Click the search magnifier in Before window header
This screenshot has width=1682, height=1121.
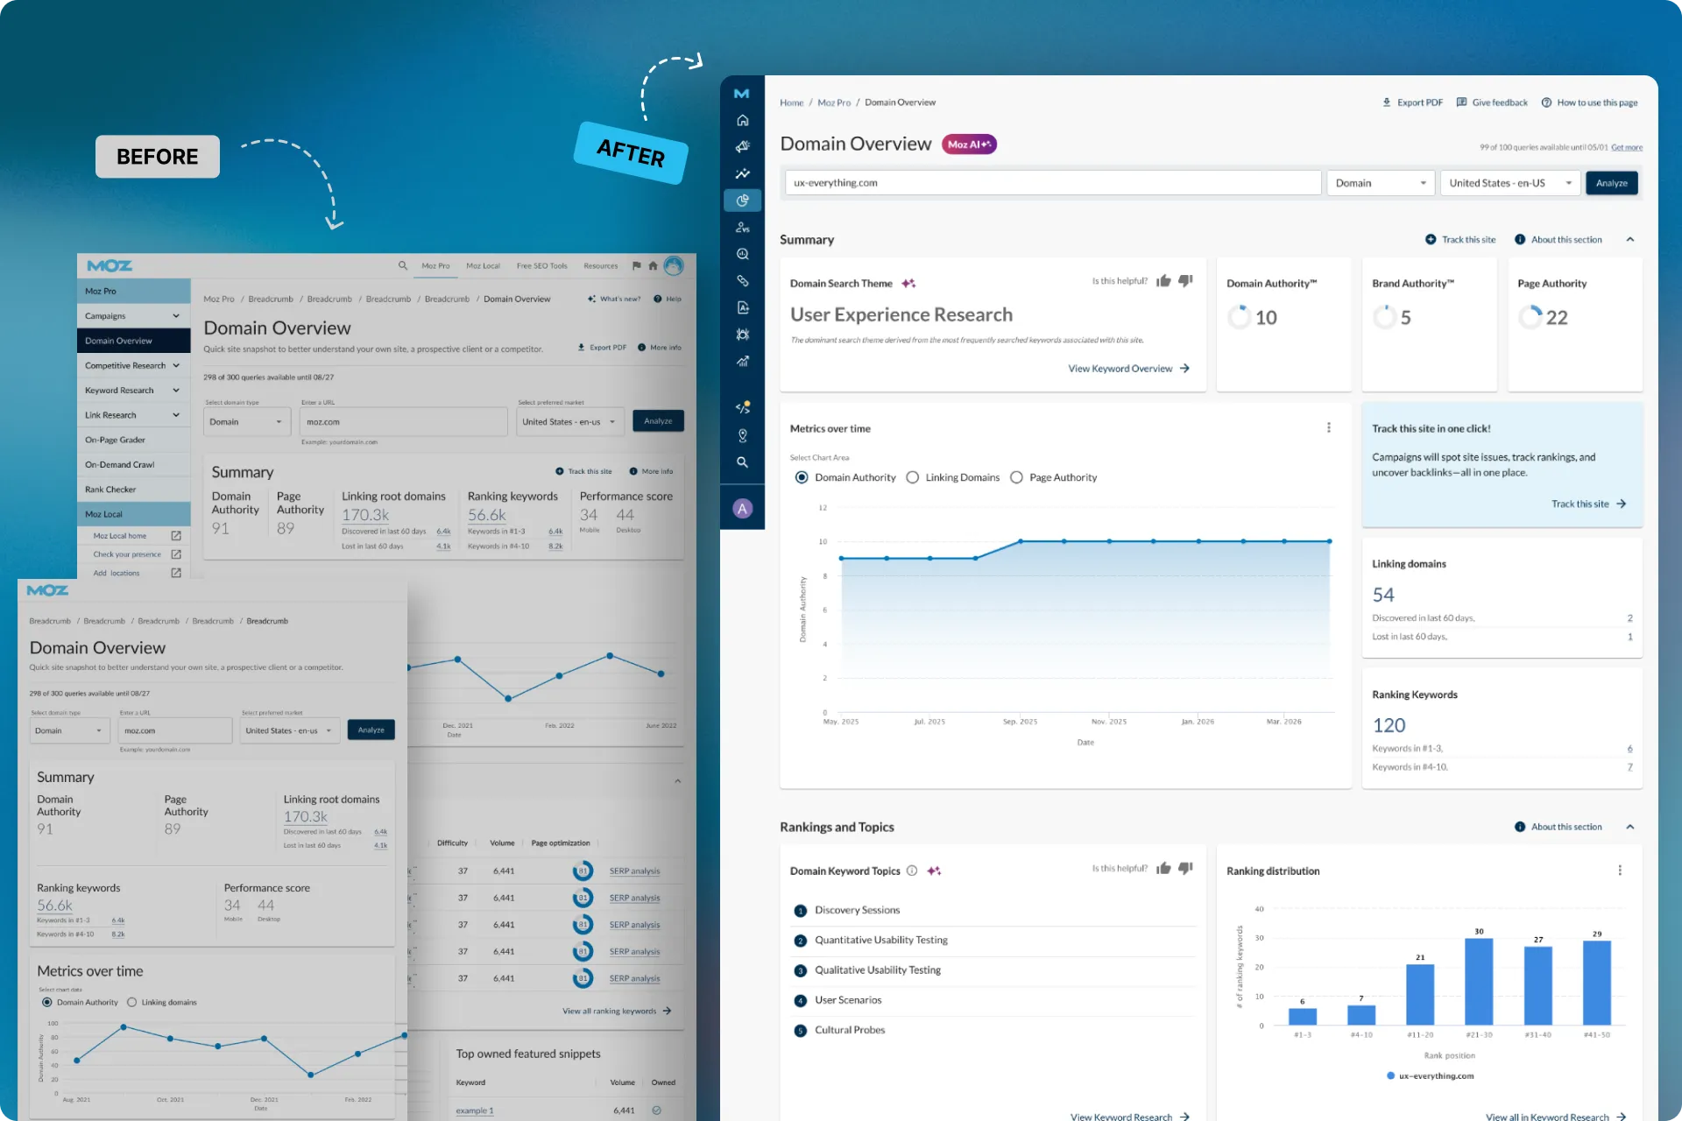403,265
